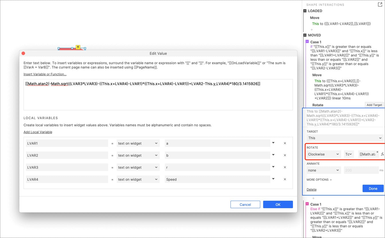Collapse the first Case 1 block
This screenshot has width=385, height=238.
(307, 42)
